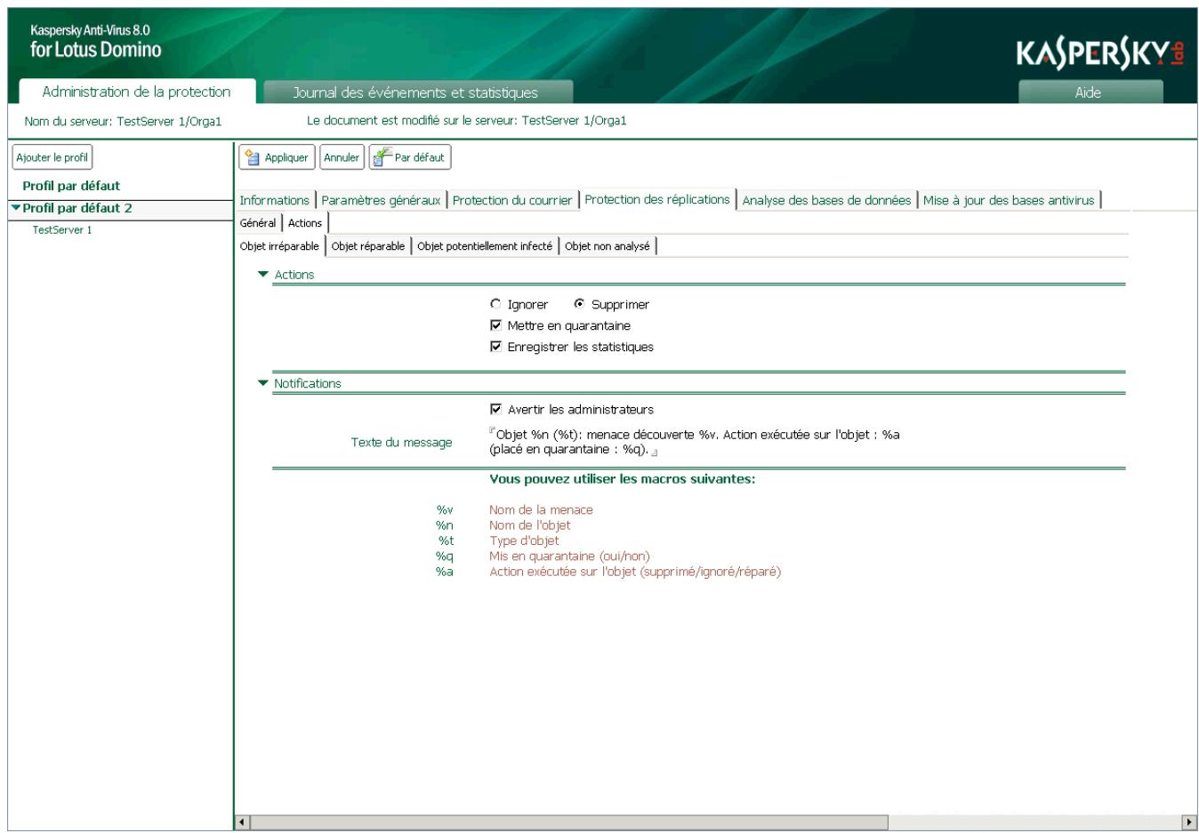Open the Aide tab

pyautogui.click(x=1090, y=92)
